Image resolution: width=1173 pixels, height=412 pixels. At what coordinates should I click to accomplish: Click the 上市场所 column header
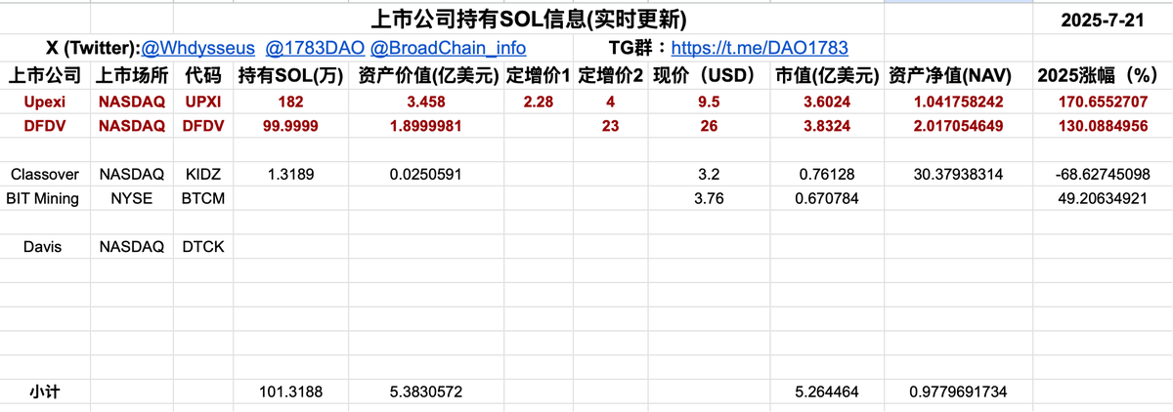click(x=132, y=75)
